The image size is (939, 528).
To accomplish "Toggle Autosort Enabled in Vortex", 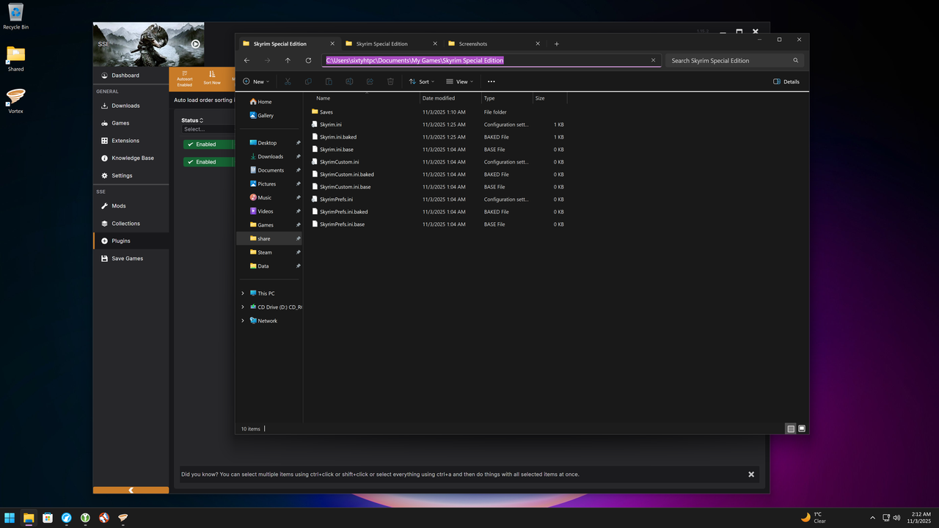I will pyautogui.click(x=184, y=78).
